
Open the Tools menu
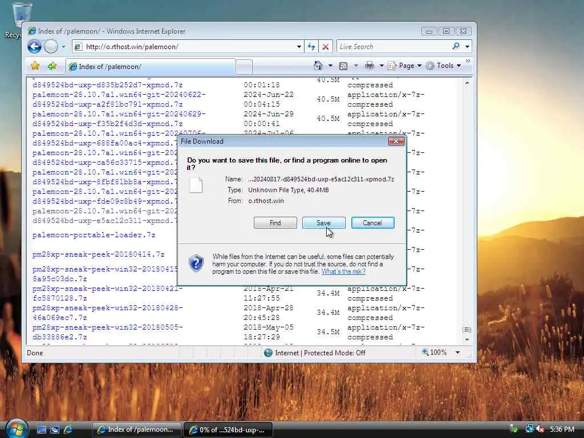[x=444, y=66]
